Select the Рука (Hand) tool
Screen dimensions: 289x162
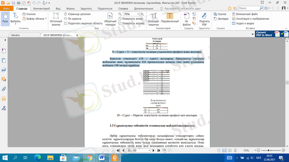click(x=5, y=18)
